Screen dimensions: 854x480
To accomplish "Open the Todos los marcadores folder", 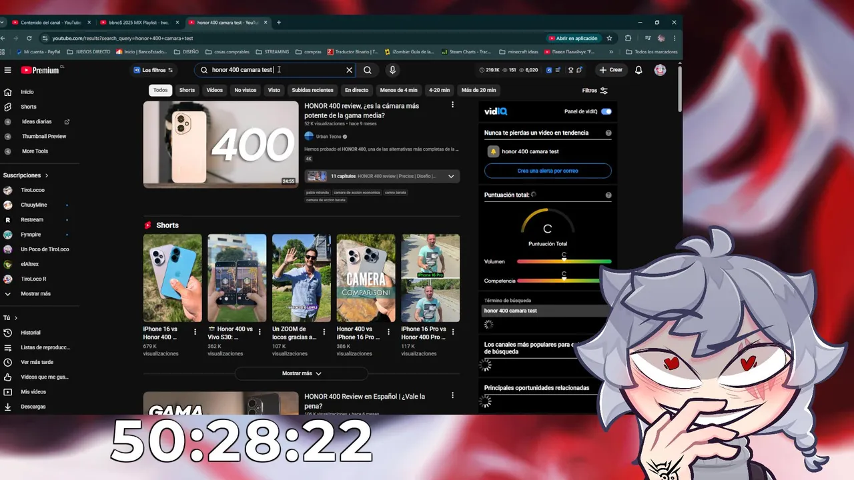I will (652, 51).
